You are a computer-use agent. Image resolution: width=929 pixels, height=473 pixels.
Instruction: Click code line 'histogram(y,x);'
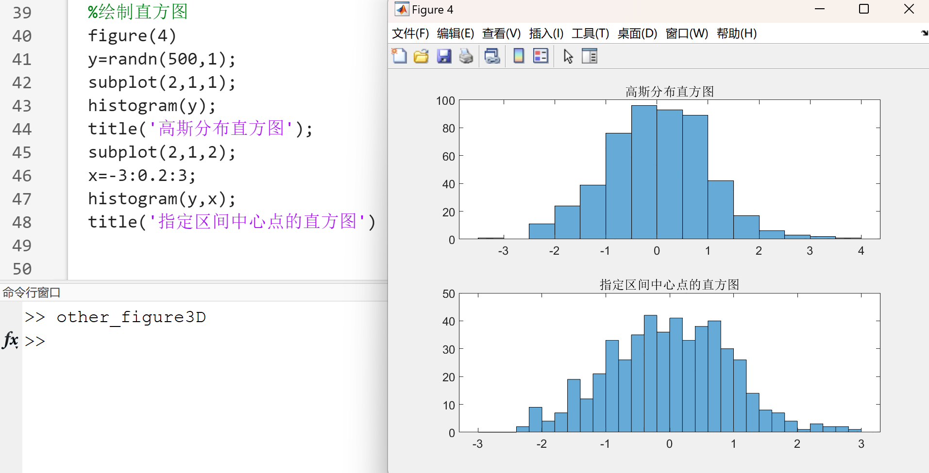tap(162, 199)
